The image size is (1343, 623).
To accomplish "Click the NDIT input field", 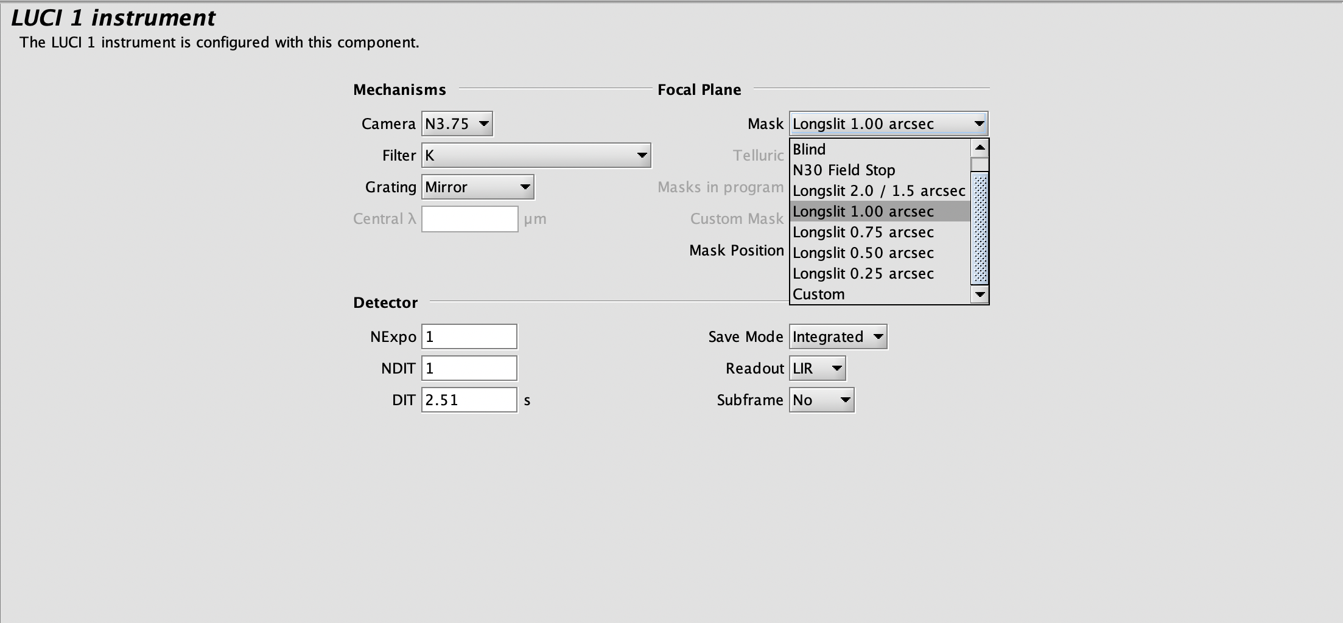I will pos(469,369).
